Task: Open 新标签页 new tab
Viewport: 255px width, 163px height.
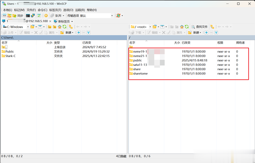Action: coord(62,21)
